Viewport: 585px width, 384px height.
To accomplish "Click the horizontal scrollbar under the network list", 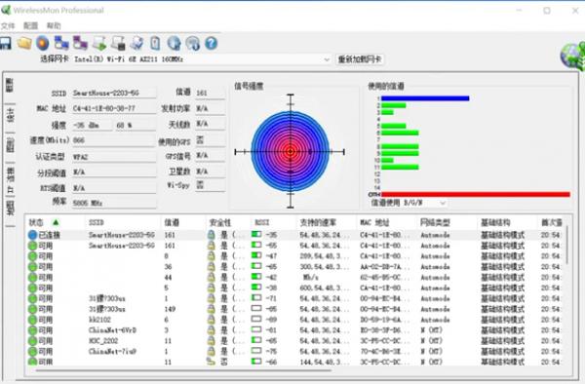I will tap(183, 370).
